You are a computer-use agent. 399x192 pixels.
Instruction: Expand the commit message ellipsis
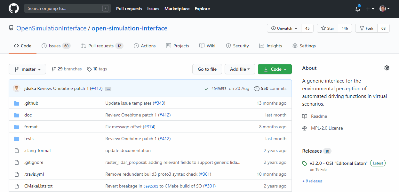[x=108, y=89]
